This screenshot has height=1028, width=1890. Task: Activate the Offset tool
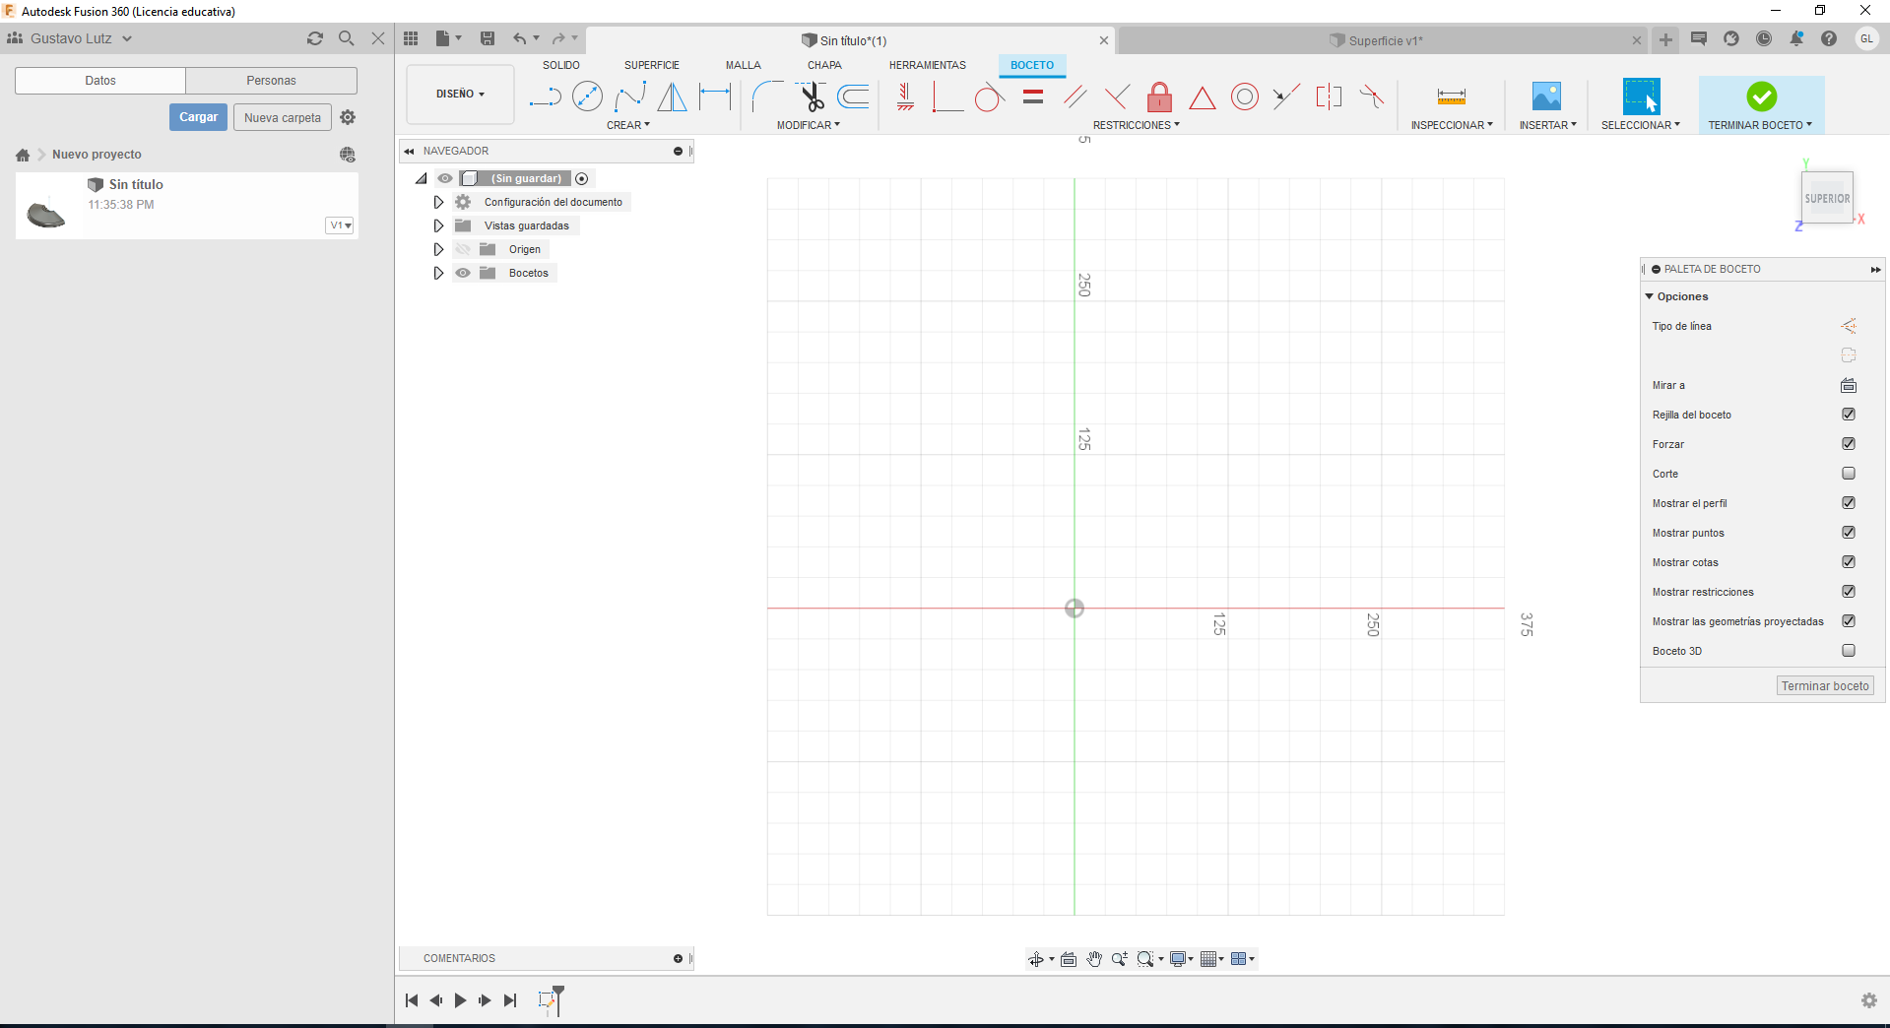pos(853,96)
